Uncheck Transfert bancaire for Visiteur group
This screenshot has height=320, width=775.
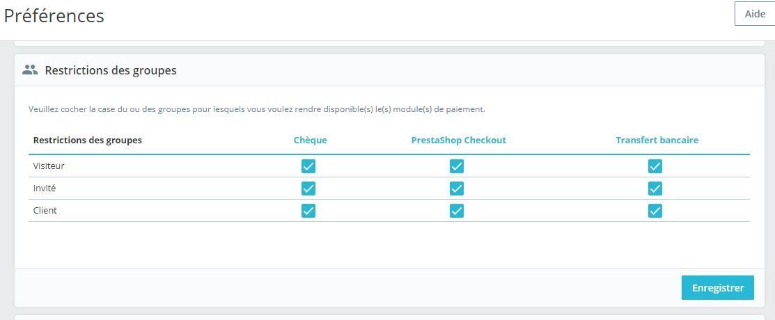[x=655, y=166]
